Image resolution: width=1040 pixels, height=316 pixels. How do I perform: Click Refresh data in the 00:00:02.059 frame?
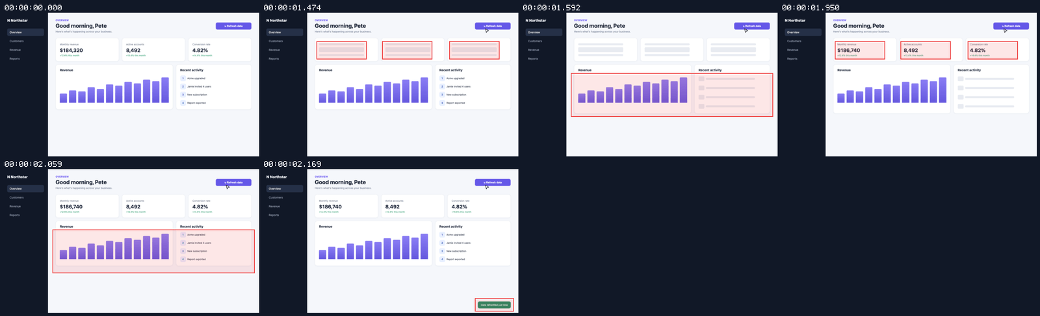click(233, 182)
